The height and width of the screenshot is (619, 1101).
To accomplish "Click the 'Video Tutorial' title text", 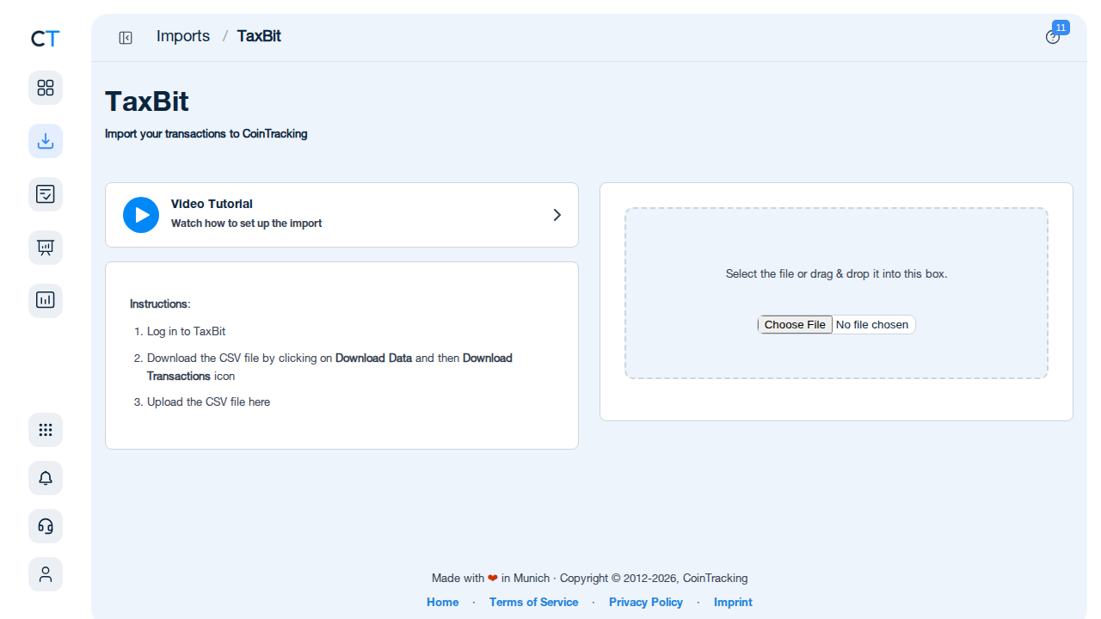I will point(212,204).
